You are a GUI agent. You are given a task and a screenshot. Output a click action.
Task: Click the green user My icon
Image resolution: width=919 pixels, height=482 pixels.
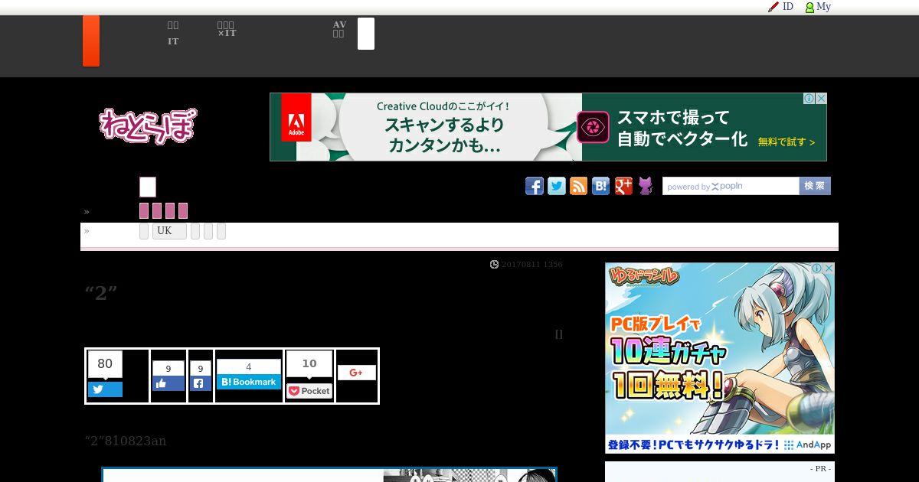click(809, 7)
